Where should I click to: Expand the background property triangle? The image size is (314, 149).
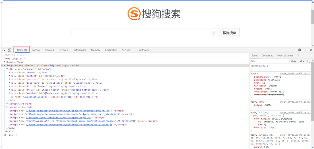click(x=270, y=77)
